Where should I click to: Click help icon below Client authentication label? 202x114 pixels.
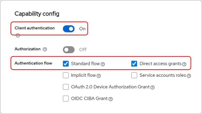(x=18, y=35)
